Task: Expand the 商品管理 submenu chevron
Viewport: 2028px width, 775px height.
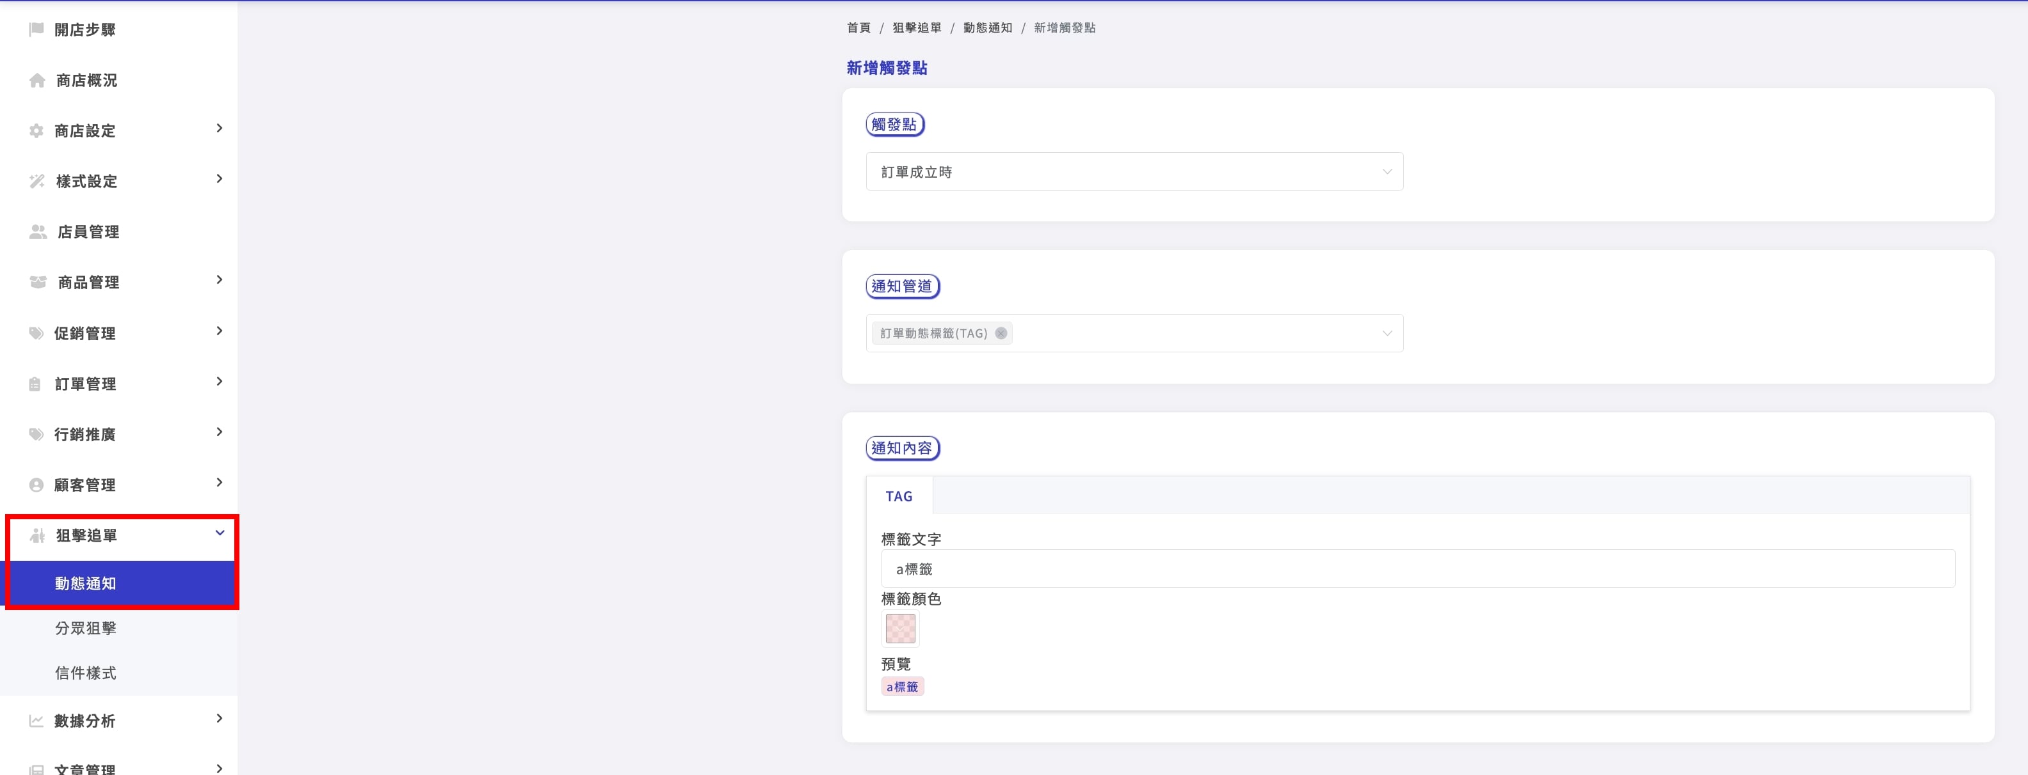Action: pos(220,280)
